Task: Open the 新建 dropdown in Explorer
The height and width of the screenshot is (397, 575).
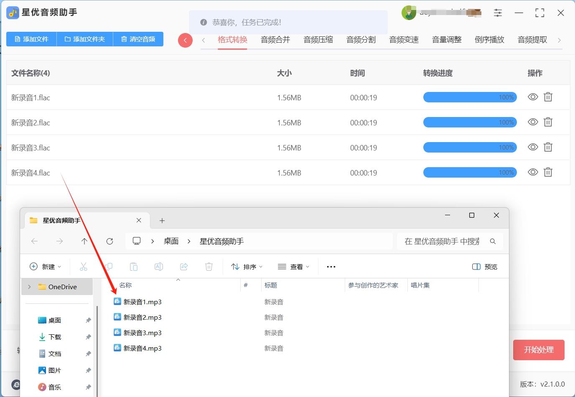Action: 46,267
